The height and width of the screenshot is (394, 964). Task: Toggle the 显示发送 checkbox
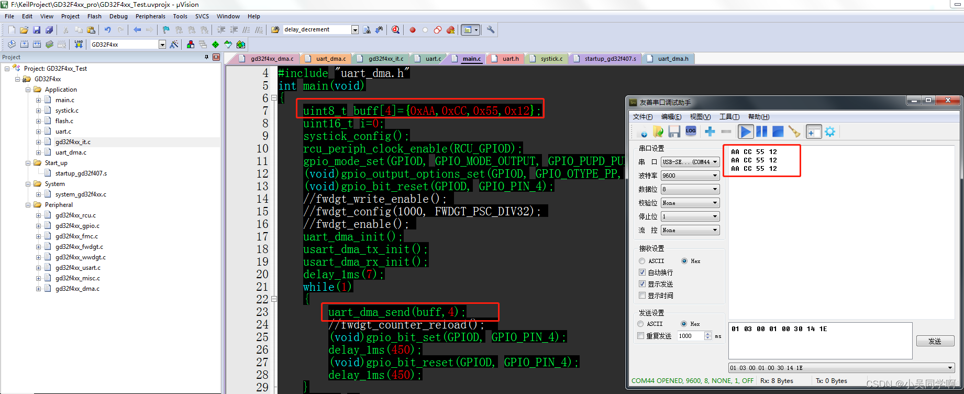click(656, 284)
